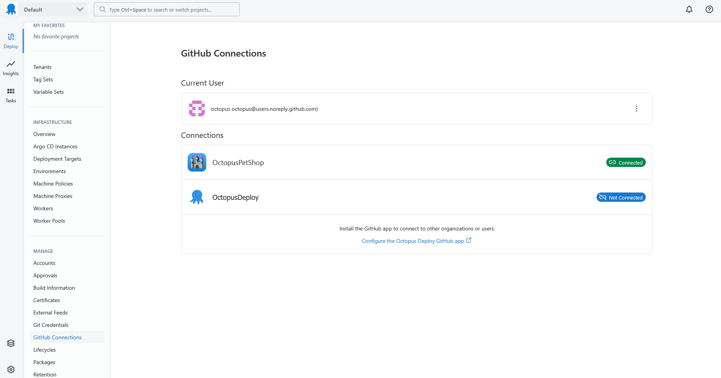The width and height of the screenshot is (721, 378).
Task: Open the Tasks section icon
Action: (11, 91)
